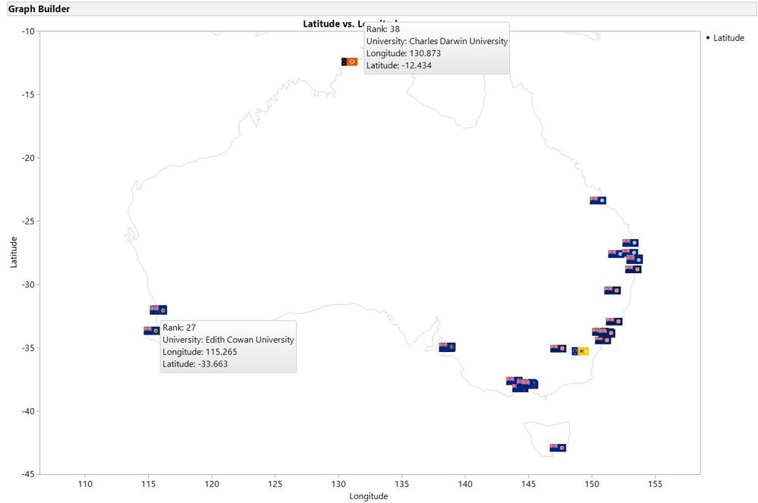The image size is (758, 503).
Task: Click the Edith Cowan University flag marker
Action: coord(152,331)
